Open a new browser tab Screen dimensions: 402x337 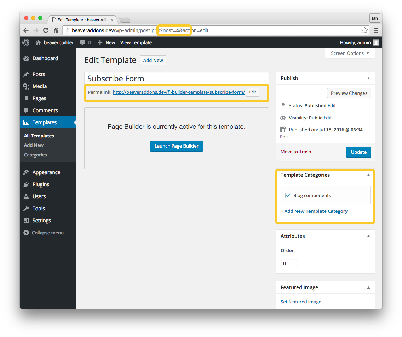click(x=125, y=20)
